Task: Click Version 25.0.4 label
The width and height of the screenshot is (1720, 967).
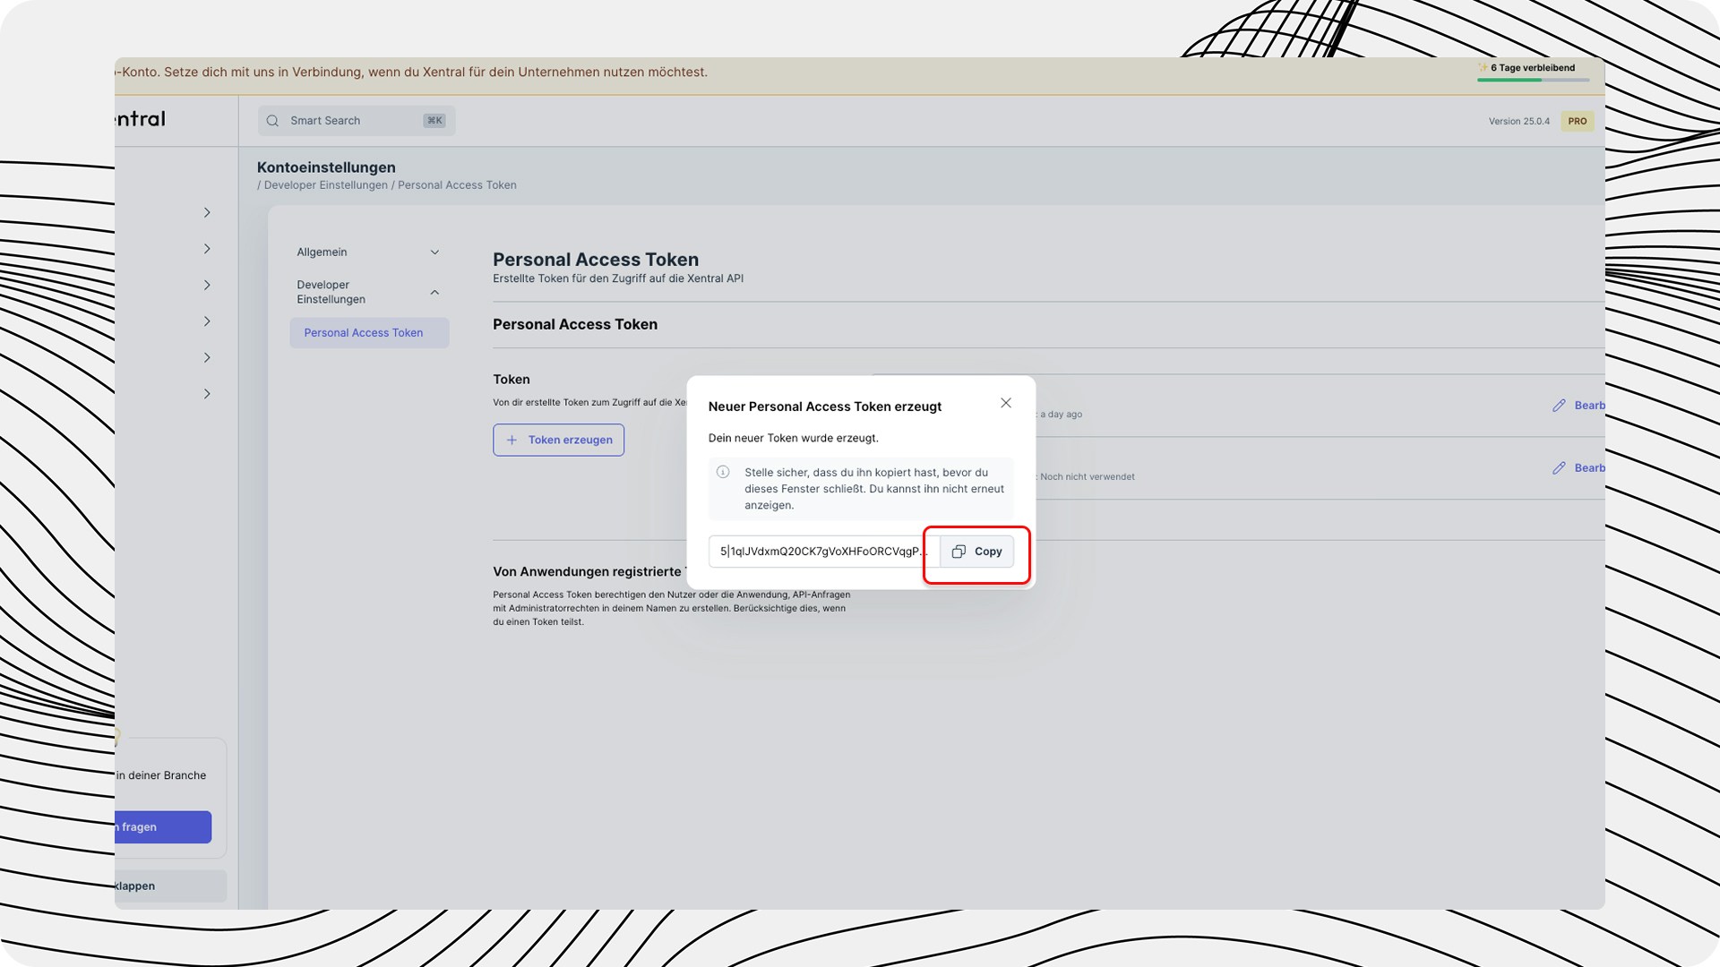Action: 1518,121
